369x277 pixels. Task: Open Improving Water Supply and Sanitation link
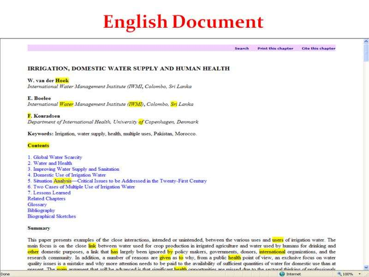[x=73, y=169]
